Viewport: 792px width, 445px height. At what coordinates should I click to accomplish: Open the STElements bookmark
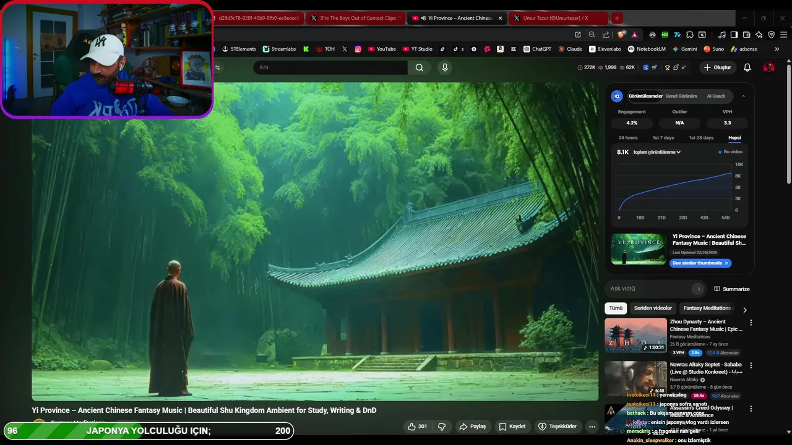[239, 49]
